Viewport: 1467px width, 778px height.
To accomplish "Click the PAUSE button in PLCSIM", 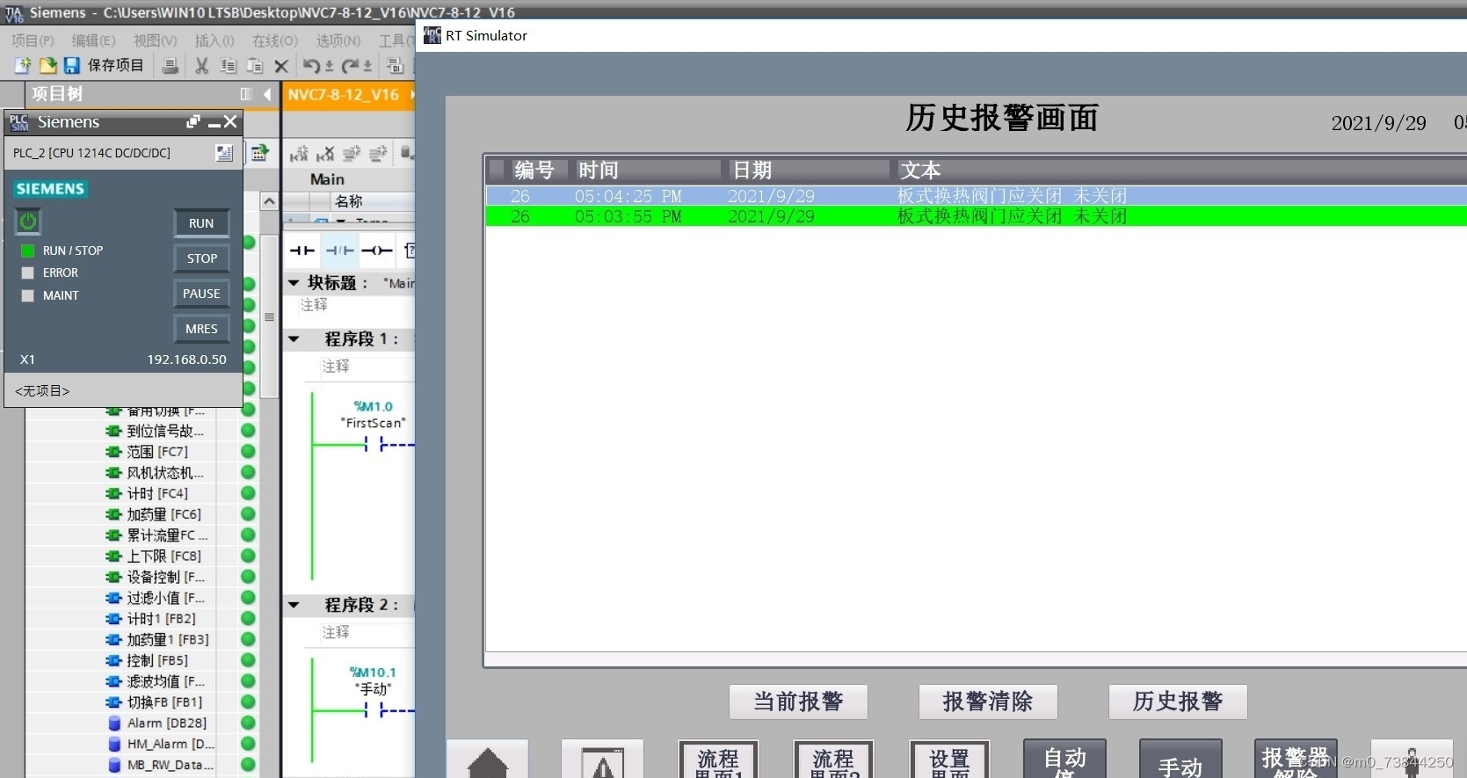I will point(201,294).
